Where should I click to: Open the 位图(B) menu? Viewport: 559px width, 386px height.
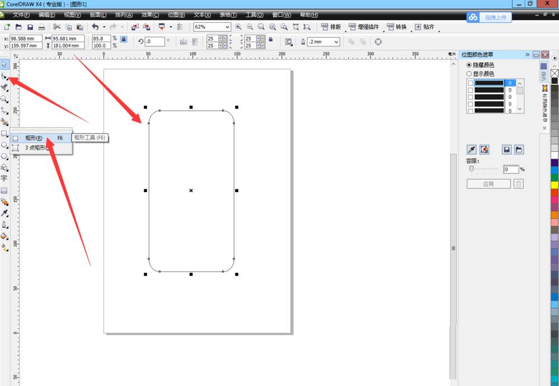[x=177, y=15]
